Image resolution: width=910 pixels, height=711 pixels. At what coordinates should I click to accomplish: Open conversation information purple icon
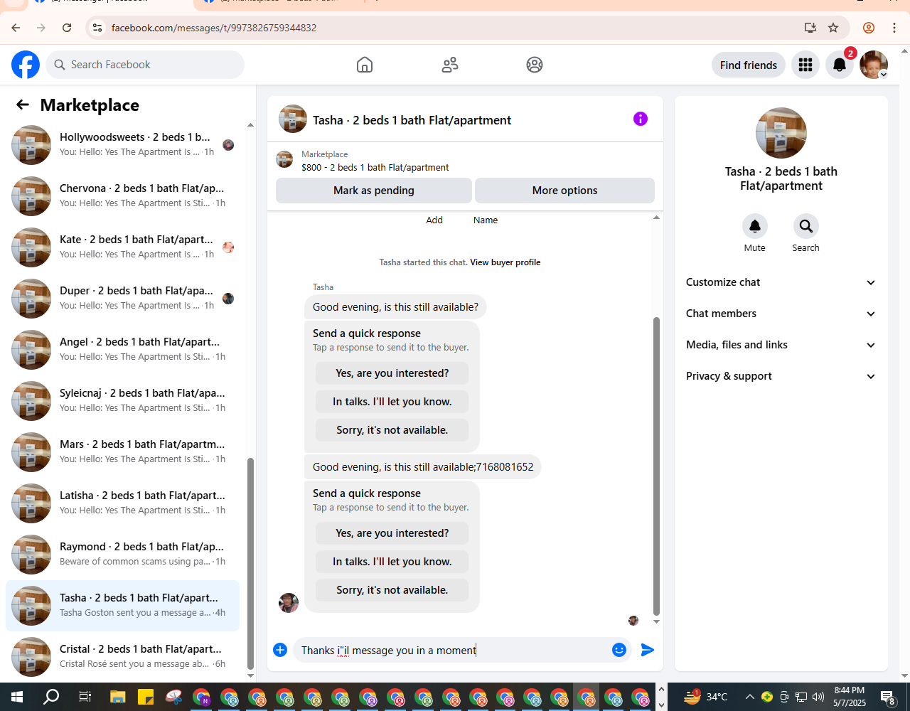pyautogui.click(x=641, y=119)
